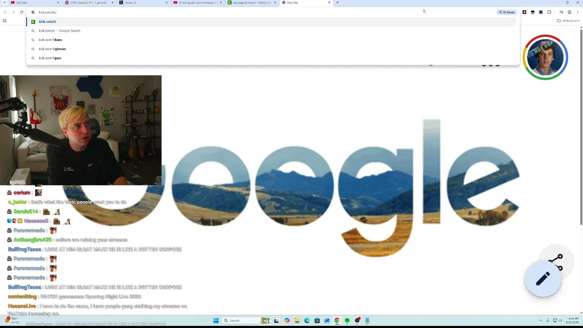Open the tab search dropdown arrow
This screenshot has height=328, width=583.
[5, 3]
